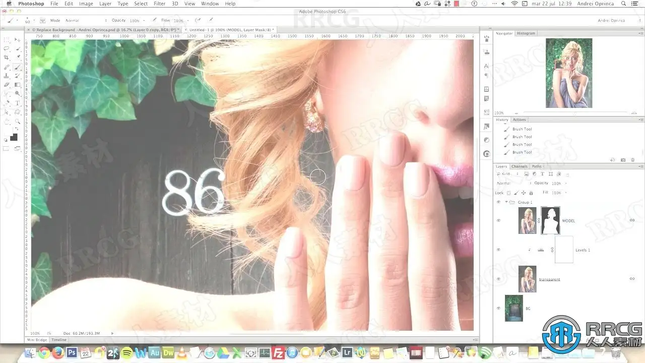Open Google Chrome from the Dock

click(x=44, y=352)
